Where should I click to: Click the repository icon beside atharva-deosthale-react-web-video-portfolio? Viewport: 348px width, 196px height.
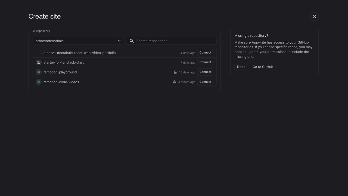coord(38,52)
